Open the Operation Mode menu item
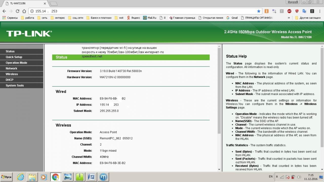Image resolution: width=324 pixels, height=182 pixels. pos(22,63)
